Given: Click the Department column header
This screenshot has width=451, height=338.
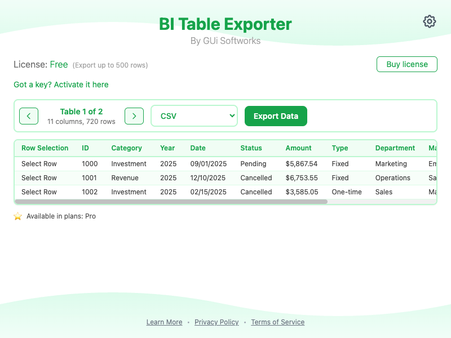Looking at the screenshot, I should coord(395,148).
